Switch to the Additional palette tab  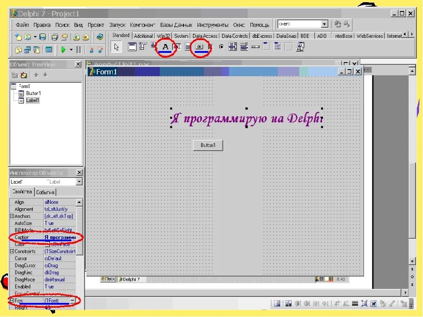click(x=143, y=36)
